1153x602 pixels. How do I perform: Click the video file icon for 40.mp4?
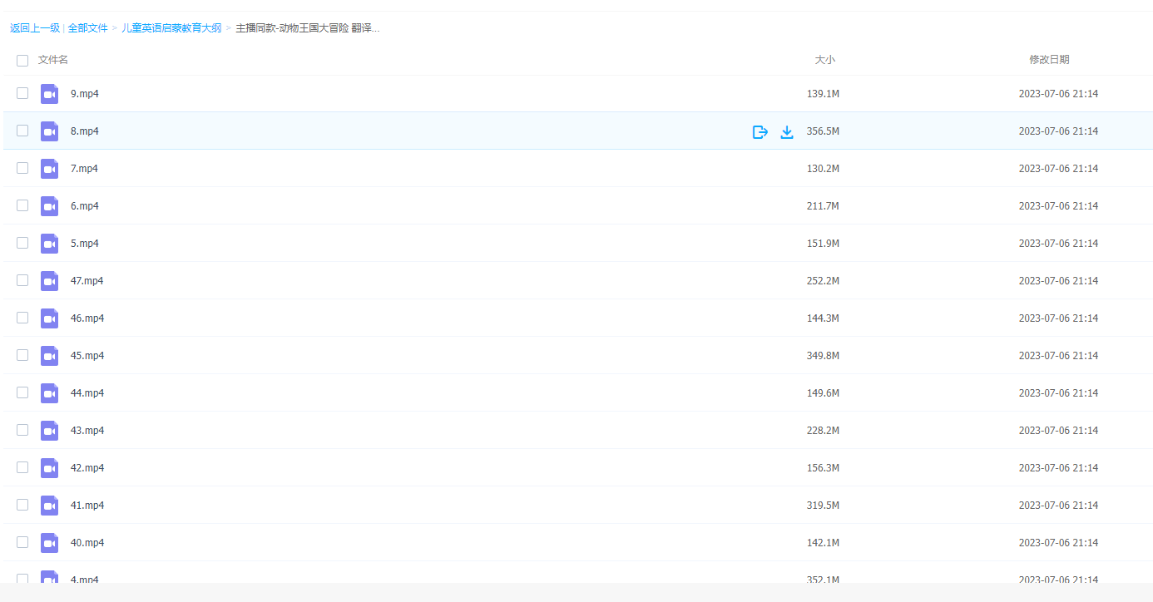49,543
